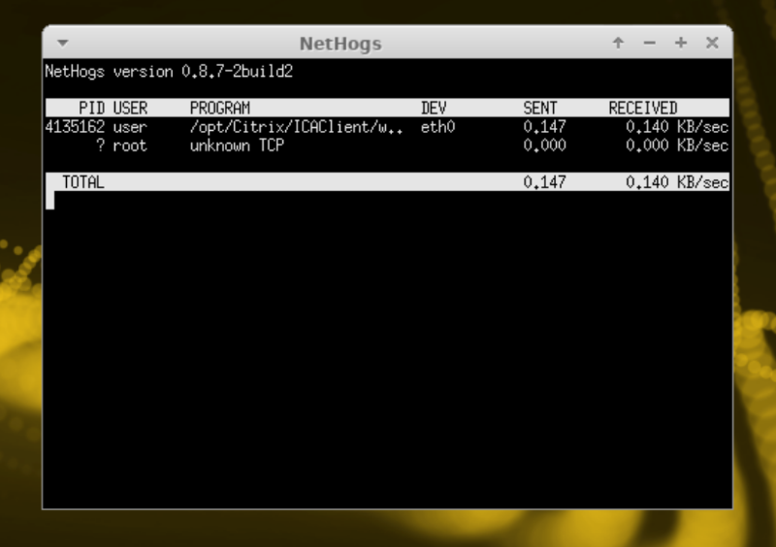Click the NetHogs title bar text

[x=339, y=44]
